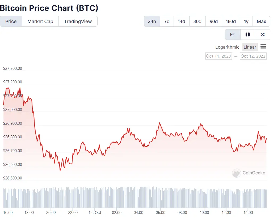Select the 7d time range
Image resolution: width=273 pixels, height=219 pixels.
pyautogui.click(x=167, y=21)
